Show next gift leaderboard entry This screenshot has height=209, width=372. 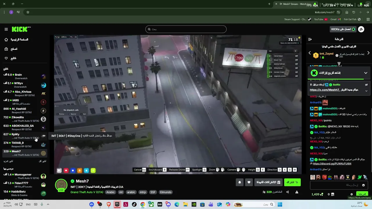coord(368,53)
